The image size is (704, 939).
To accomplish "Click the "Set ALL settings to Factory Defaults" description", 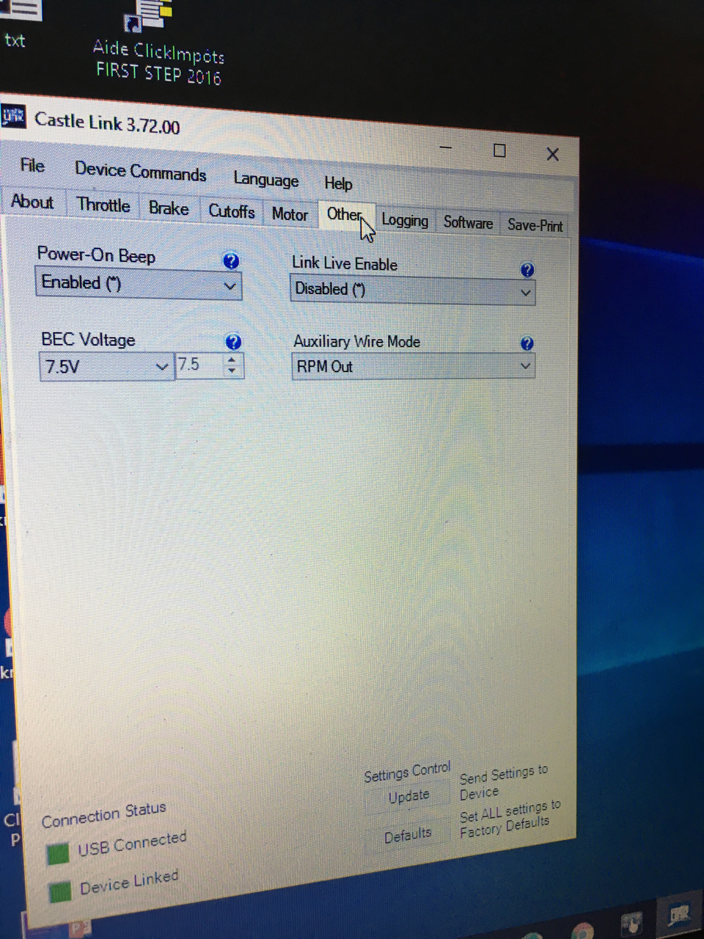I will coord(510,819).
